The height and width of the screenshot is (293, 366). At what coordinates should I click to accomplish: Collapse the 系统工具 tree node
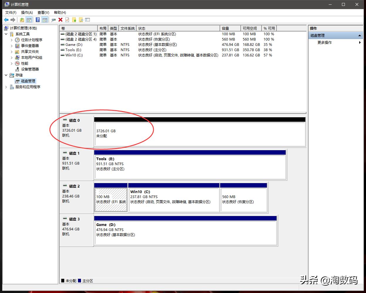pos(6,34)
